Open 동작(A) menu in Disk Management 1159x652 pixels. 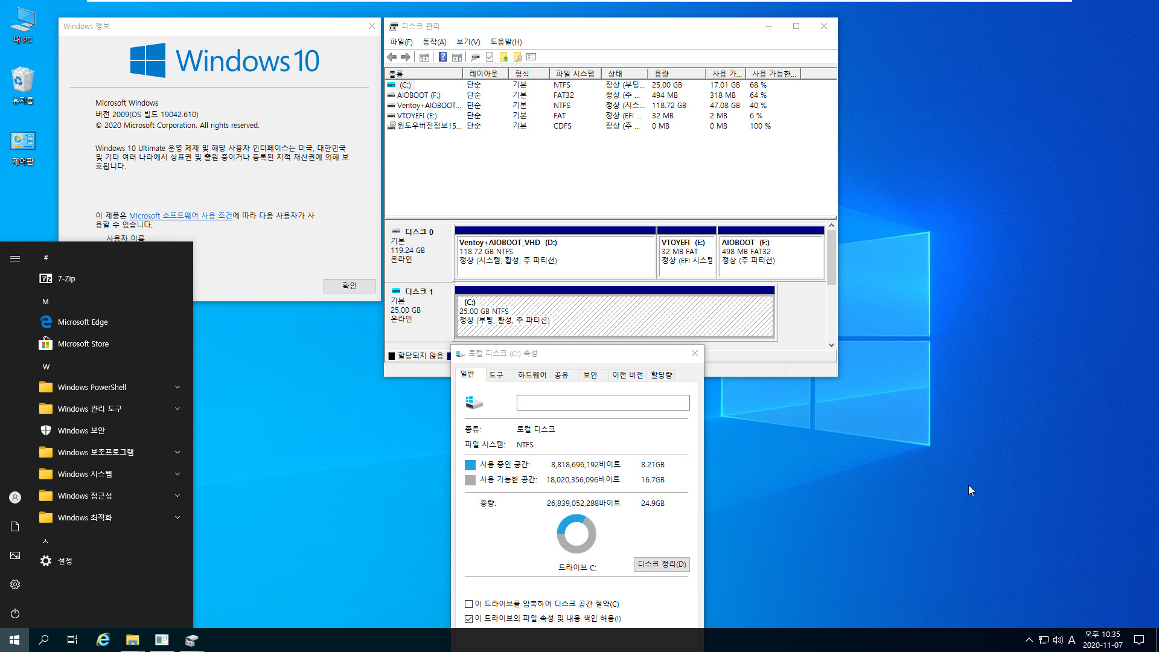[434, 42]
